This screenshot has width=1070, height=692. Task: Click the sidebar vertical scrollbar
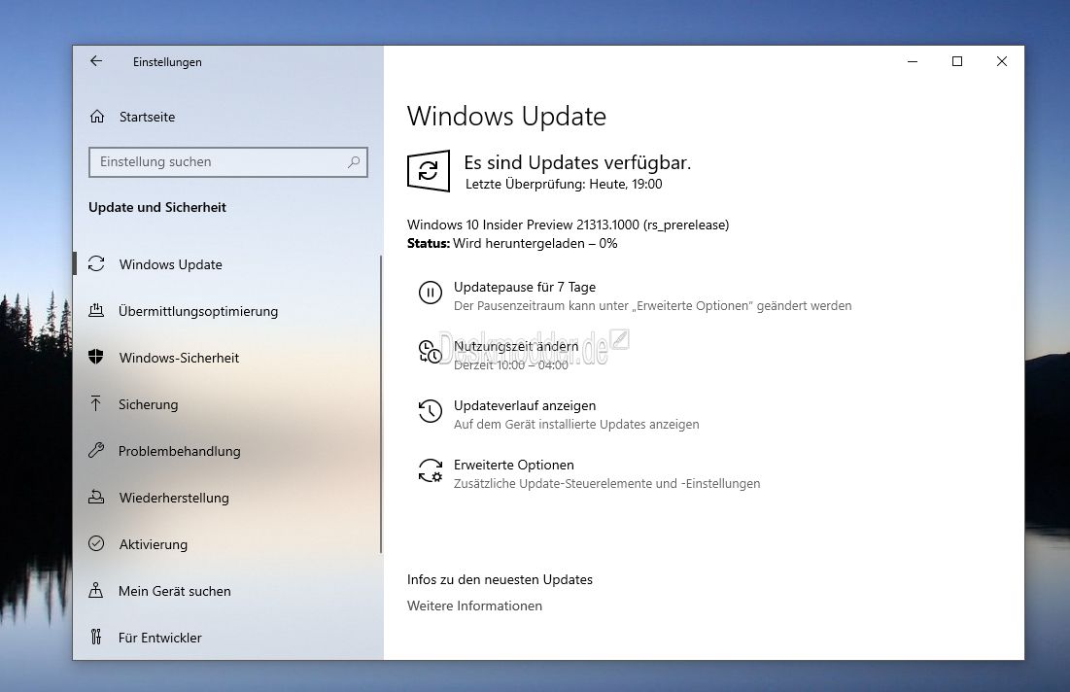tap(381, 404)
